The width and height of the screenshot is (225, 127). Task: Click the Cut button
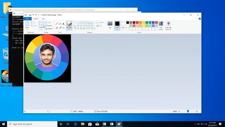tap(33, 23)
